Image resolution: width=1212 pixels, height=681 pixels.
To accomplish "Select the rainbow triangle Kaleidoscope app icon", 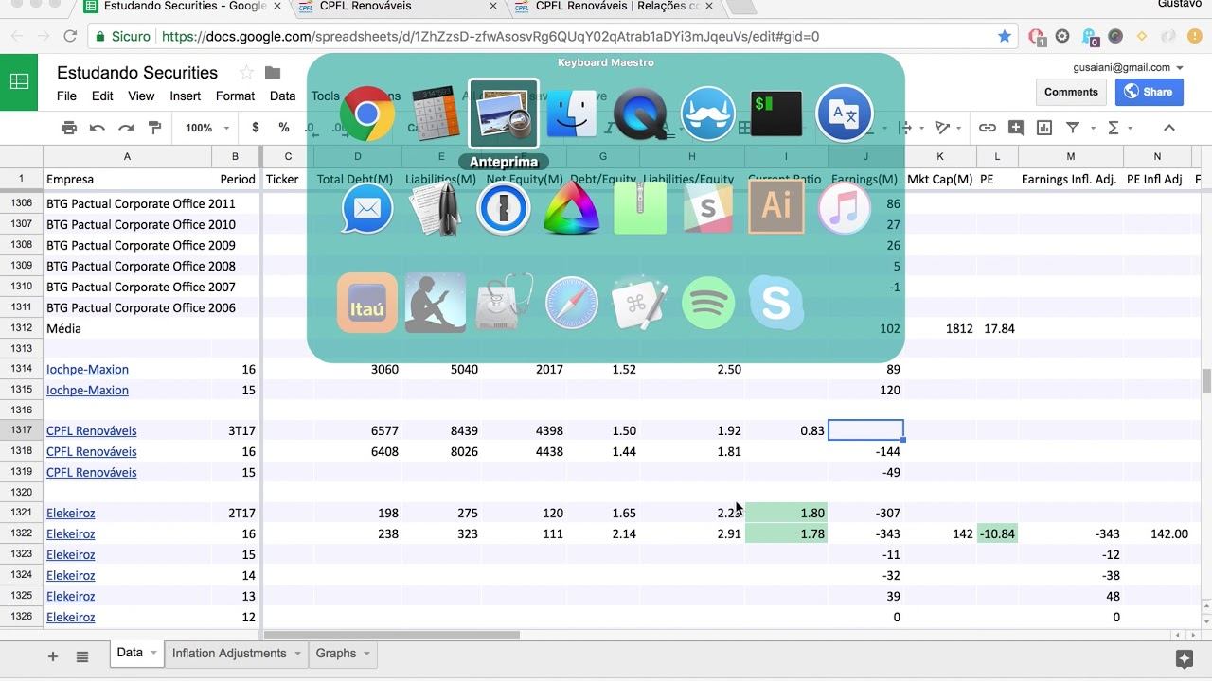I will 572,208.
